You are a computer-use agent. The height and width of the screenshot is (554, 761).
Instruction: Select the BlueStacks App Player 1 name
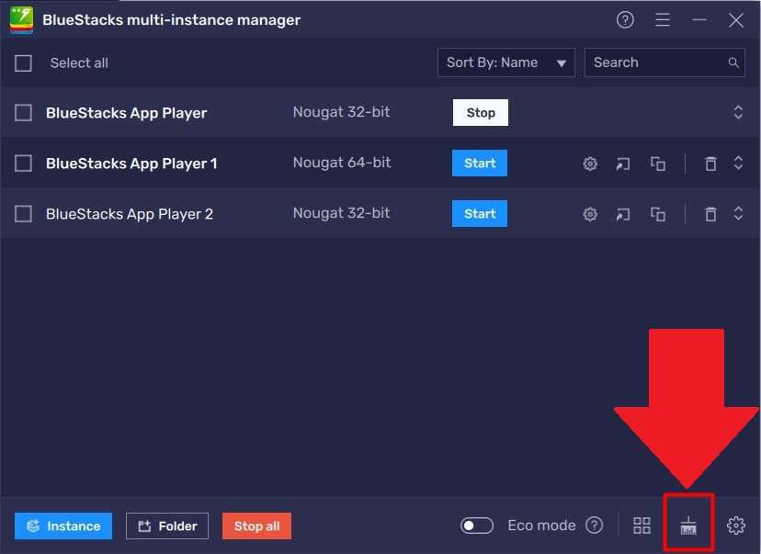tap(131, 164)
